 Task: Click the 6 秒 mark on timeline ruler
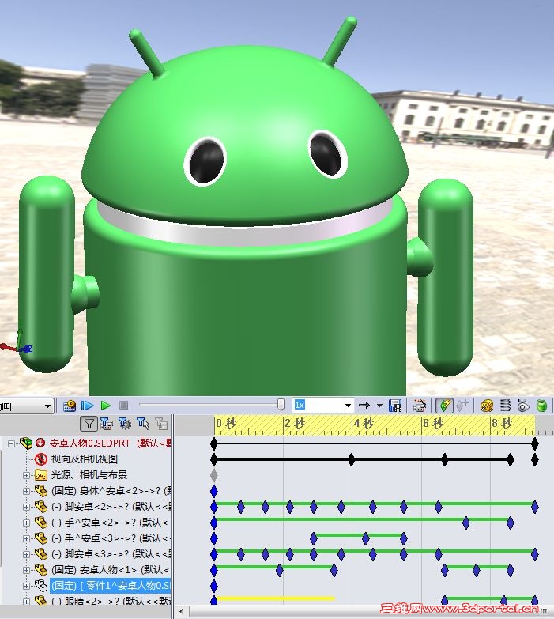[433, 424]
